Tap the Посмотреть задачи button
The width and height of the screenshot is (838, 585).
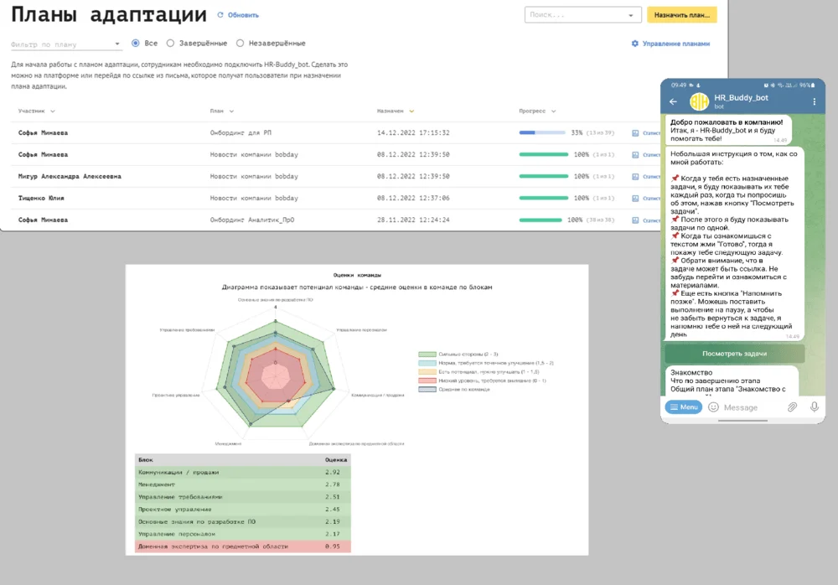point(734,354)
